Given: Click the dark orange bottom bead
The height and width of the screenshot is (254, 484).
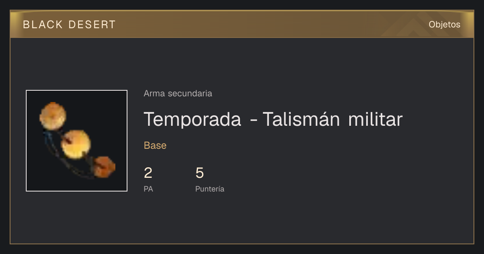Looking at the screenshot, I should pos(105,167).
